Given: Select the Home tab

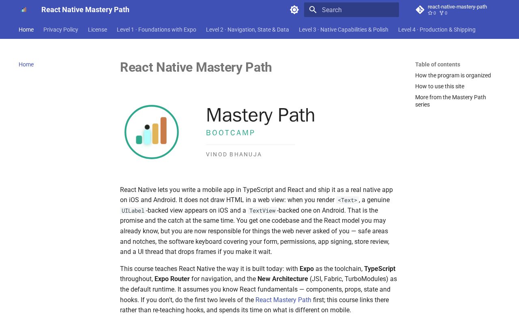Looking at the screenshot, I should click(x=26, y=30).
